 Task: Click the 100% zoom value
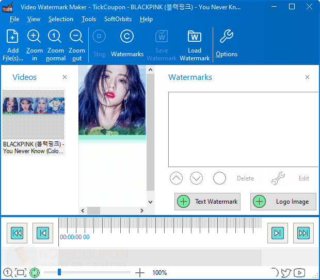[159, 273]
